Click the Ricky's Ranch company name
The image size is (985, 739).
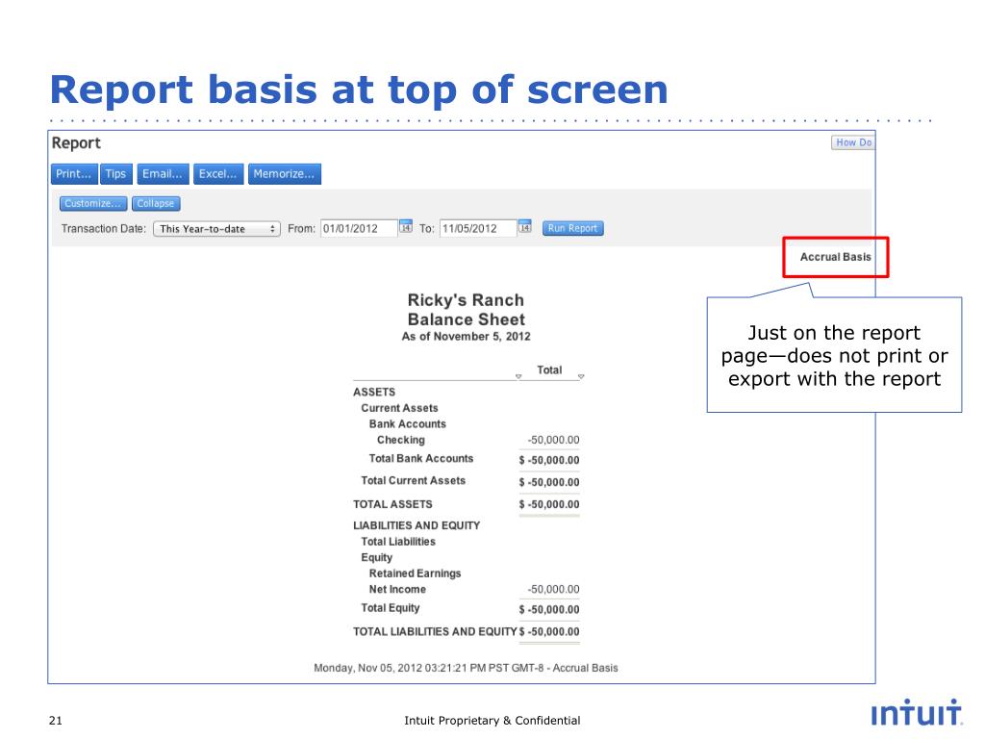(467, 300)
